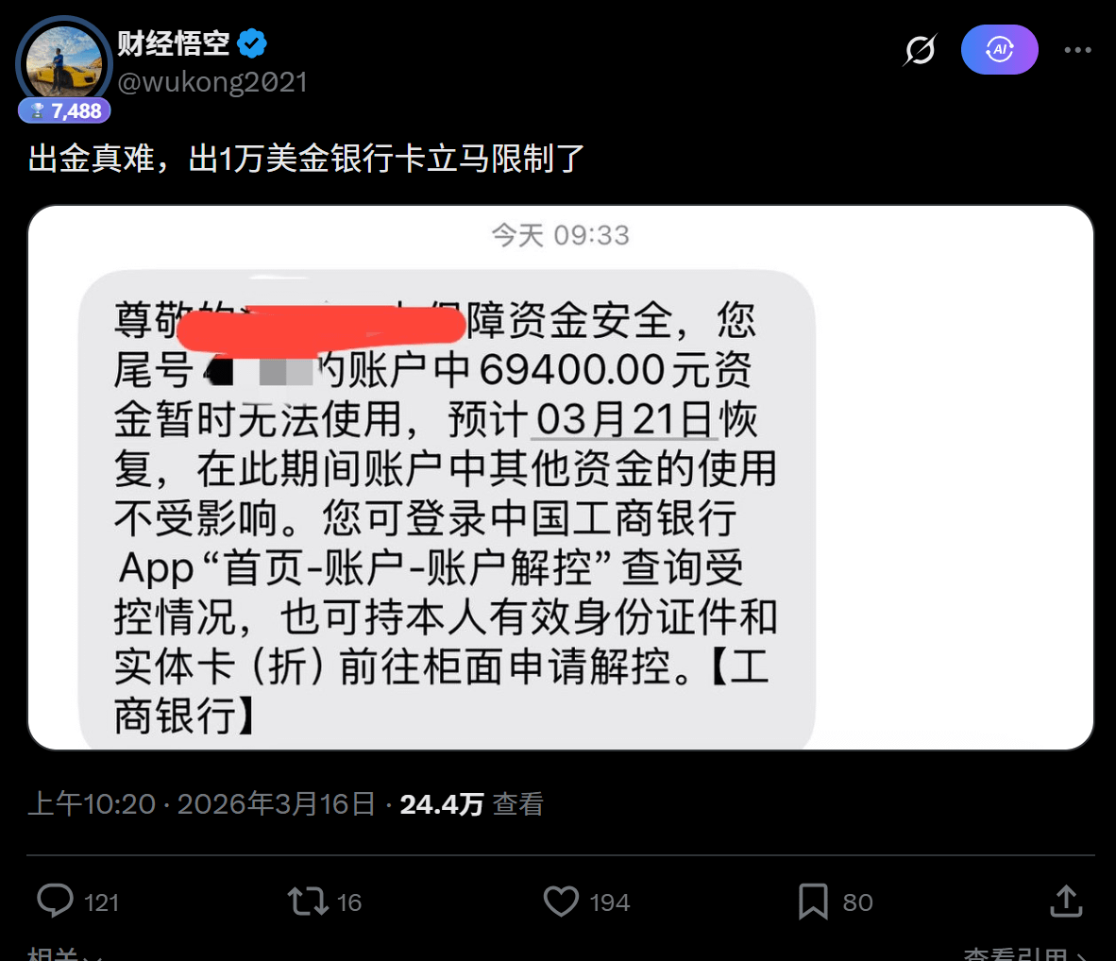The image size is (1116, 961).
Task: Click the 财经悟空 display name
Action: [173, 43]
